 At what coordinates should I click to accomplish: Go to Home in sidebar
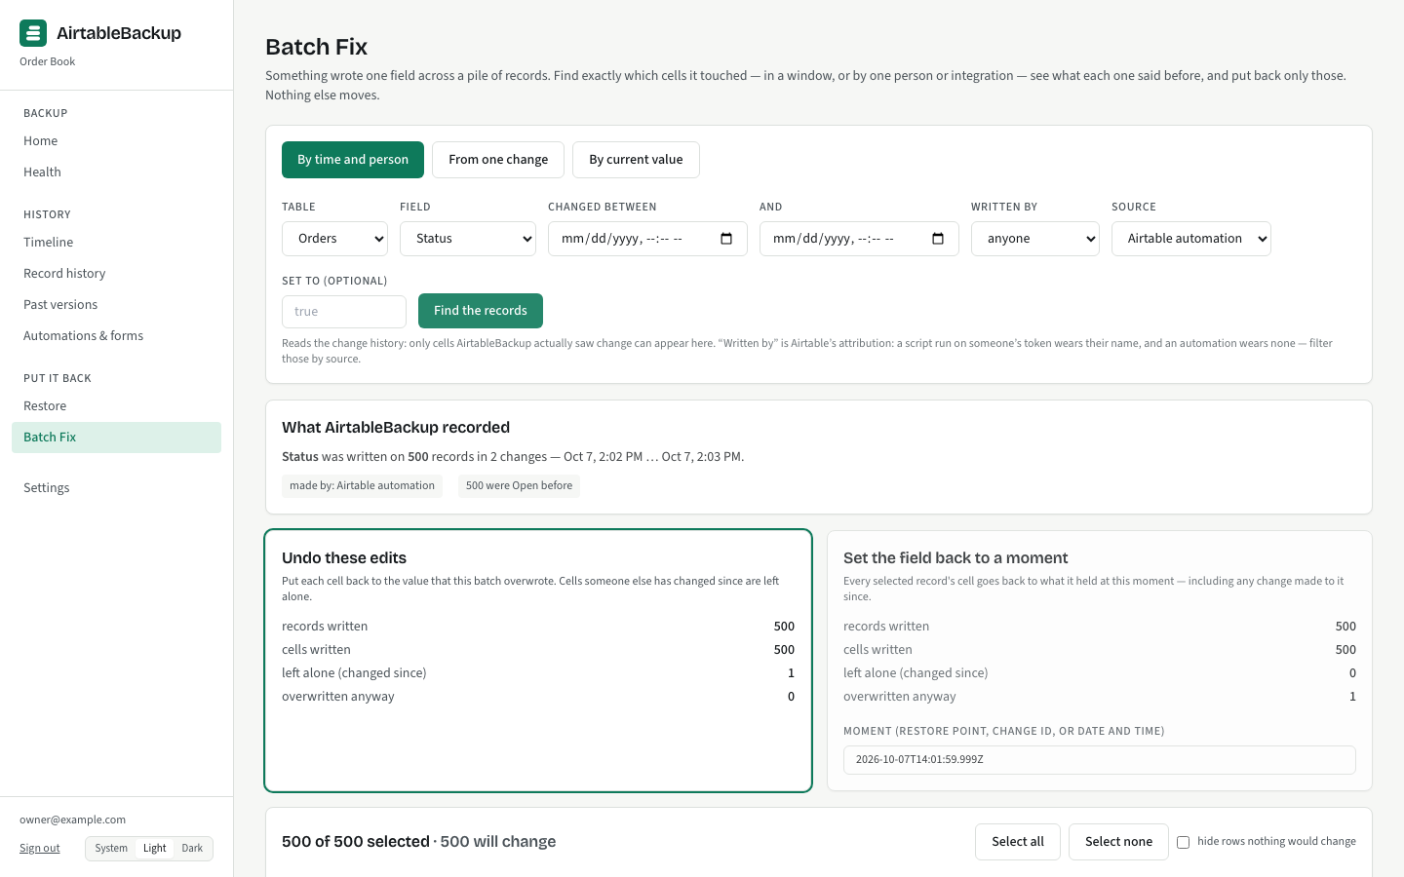click(116, 141)
